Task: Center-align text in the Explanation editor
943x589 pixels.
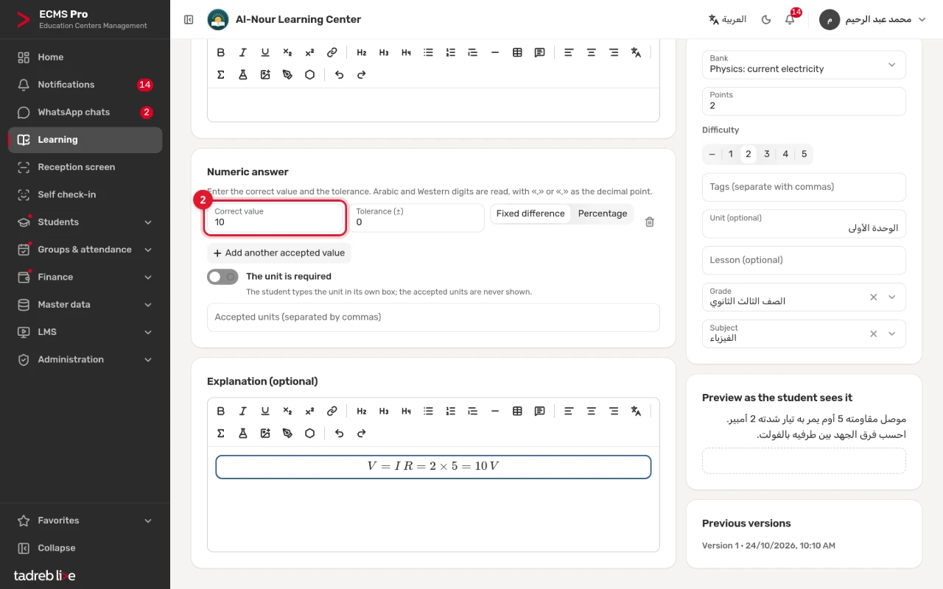Action: point(591,411)
